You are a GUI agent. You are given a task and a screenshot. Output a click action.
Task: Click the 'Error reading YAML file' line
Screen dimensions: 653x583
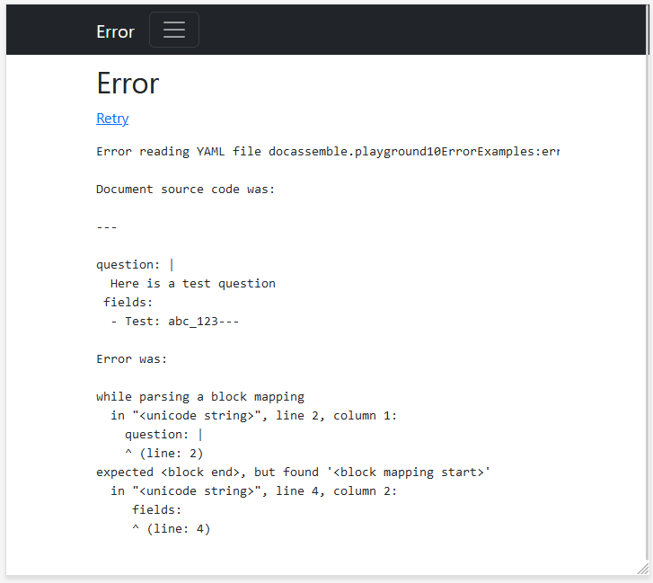click(327, 151)
